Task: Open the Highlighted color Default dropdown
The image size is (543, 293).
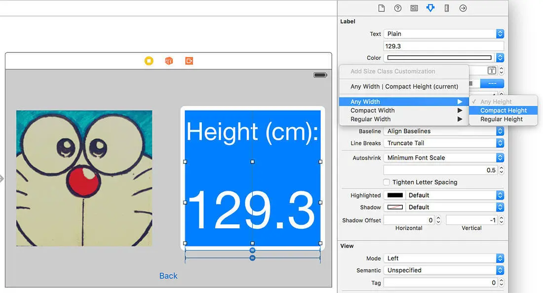Action: [x=455, y=195]
